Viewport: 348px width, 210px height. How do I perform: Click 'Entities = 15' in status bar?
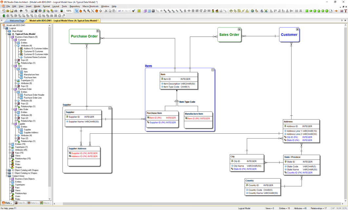click(284, 208)
